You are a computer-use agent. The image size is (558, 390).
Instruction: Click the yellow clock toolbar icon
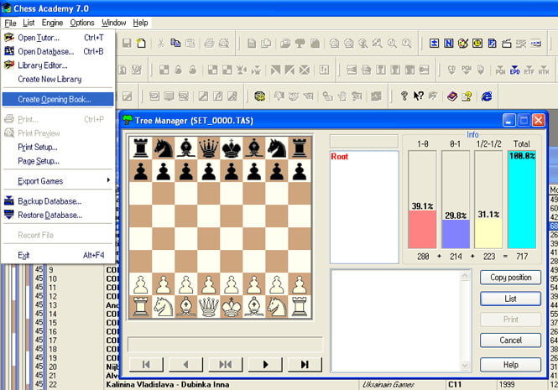[x=477, y=43]
